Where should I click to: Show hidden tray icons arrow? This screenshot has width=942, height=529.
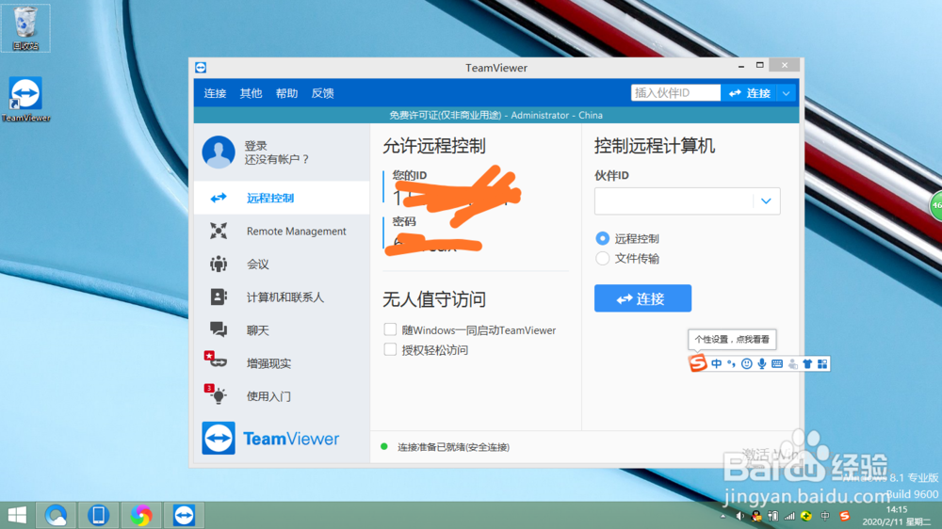pyautogui.click(x=723, y=516)
